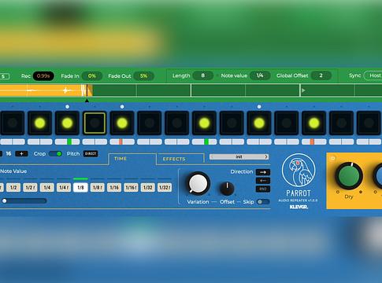Select the 1/32T note value

pos(165,187)
